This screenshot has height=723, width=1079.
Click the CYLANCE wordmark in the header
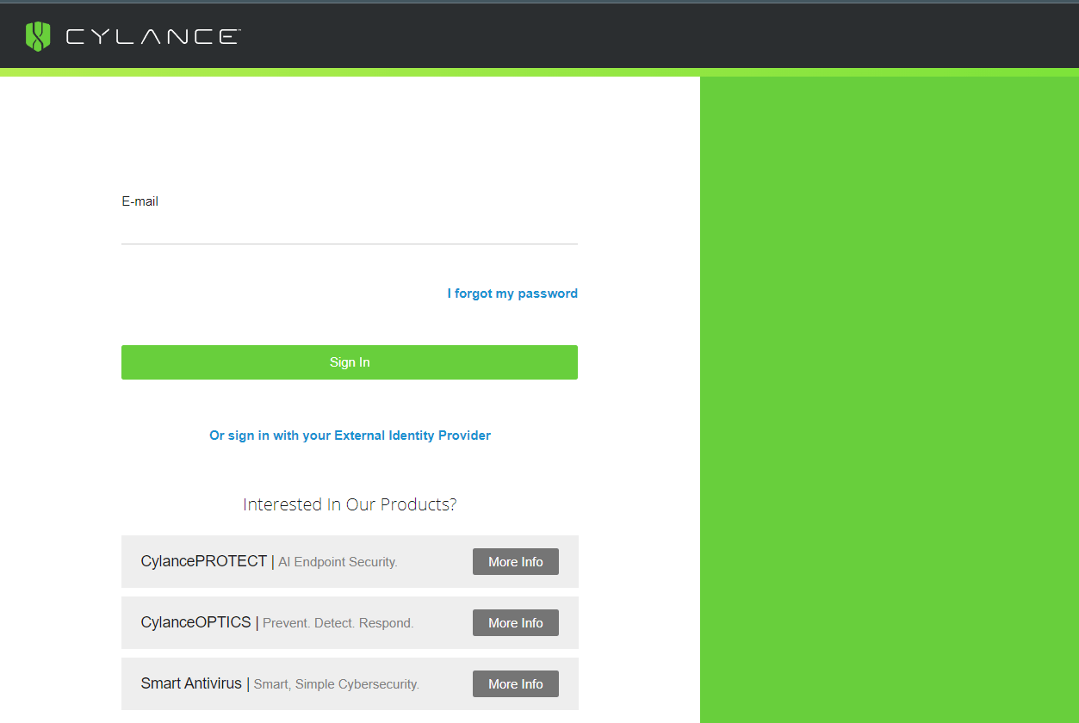pyautogui.click(x=152, y=36)
